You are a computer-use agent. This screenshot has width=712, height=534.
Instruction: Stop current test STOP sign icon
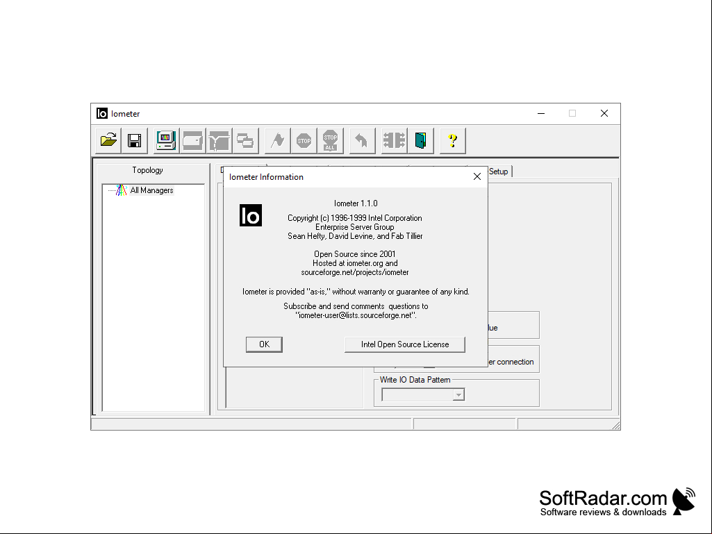click(304, 140)
